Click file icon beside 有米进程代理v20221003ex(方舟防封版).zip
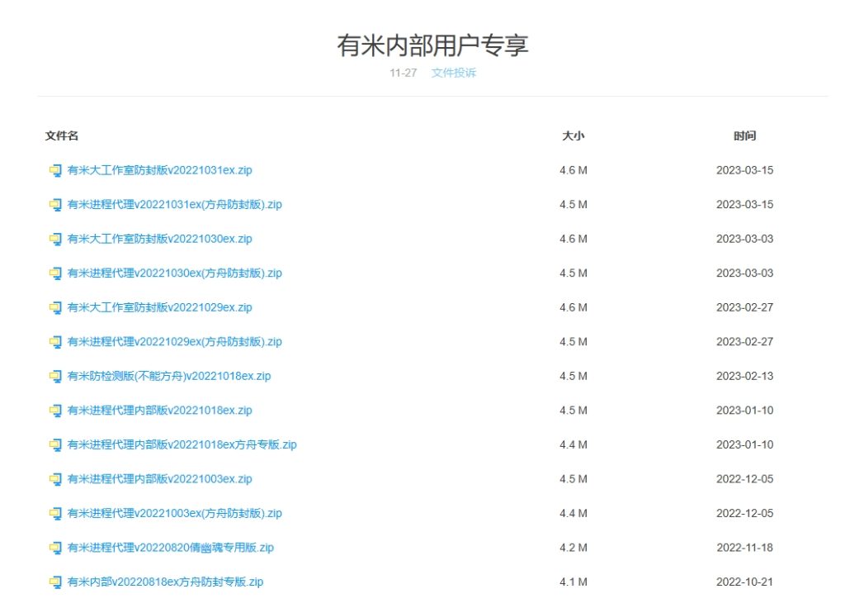This screenshot has height=608, width=845. pyautogui.click(x=55, y=514)
